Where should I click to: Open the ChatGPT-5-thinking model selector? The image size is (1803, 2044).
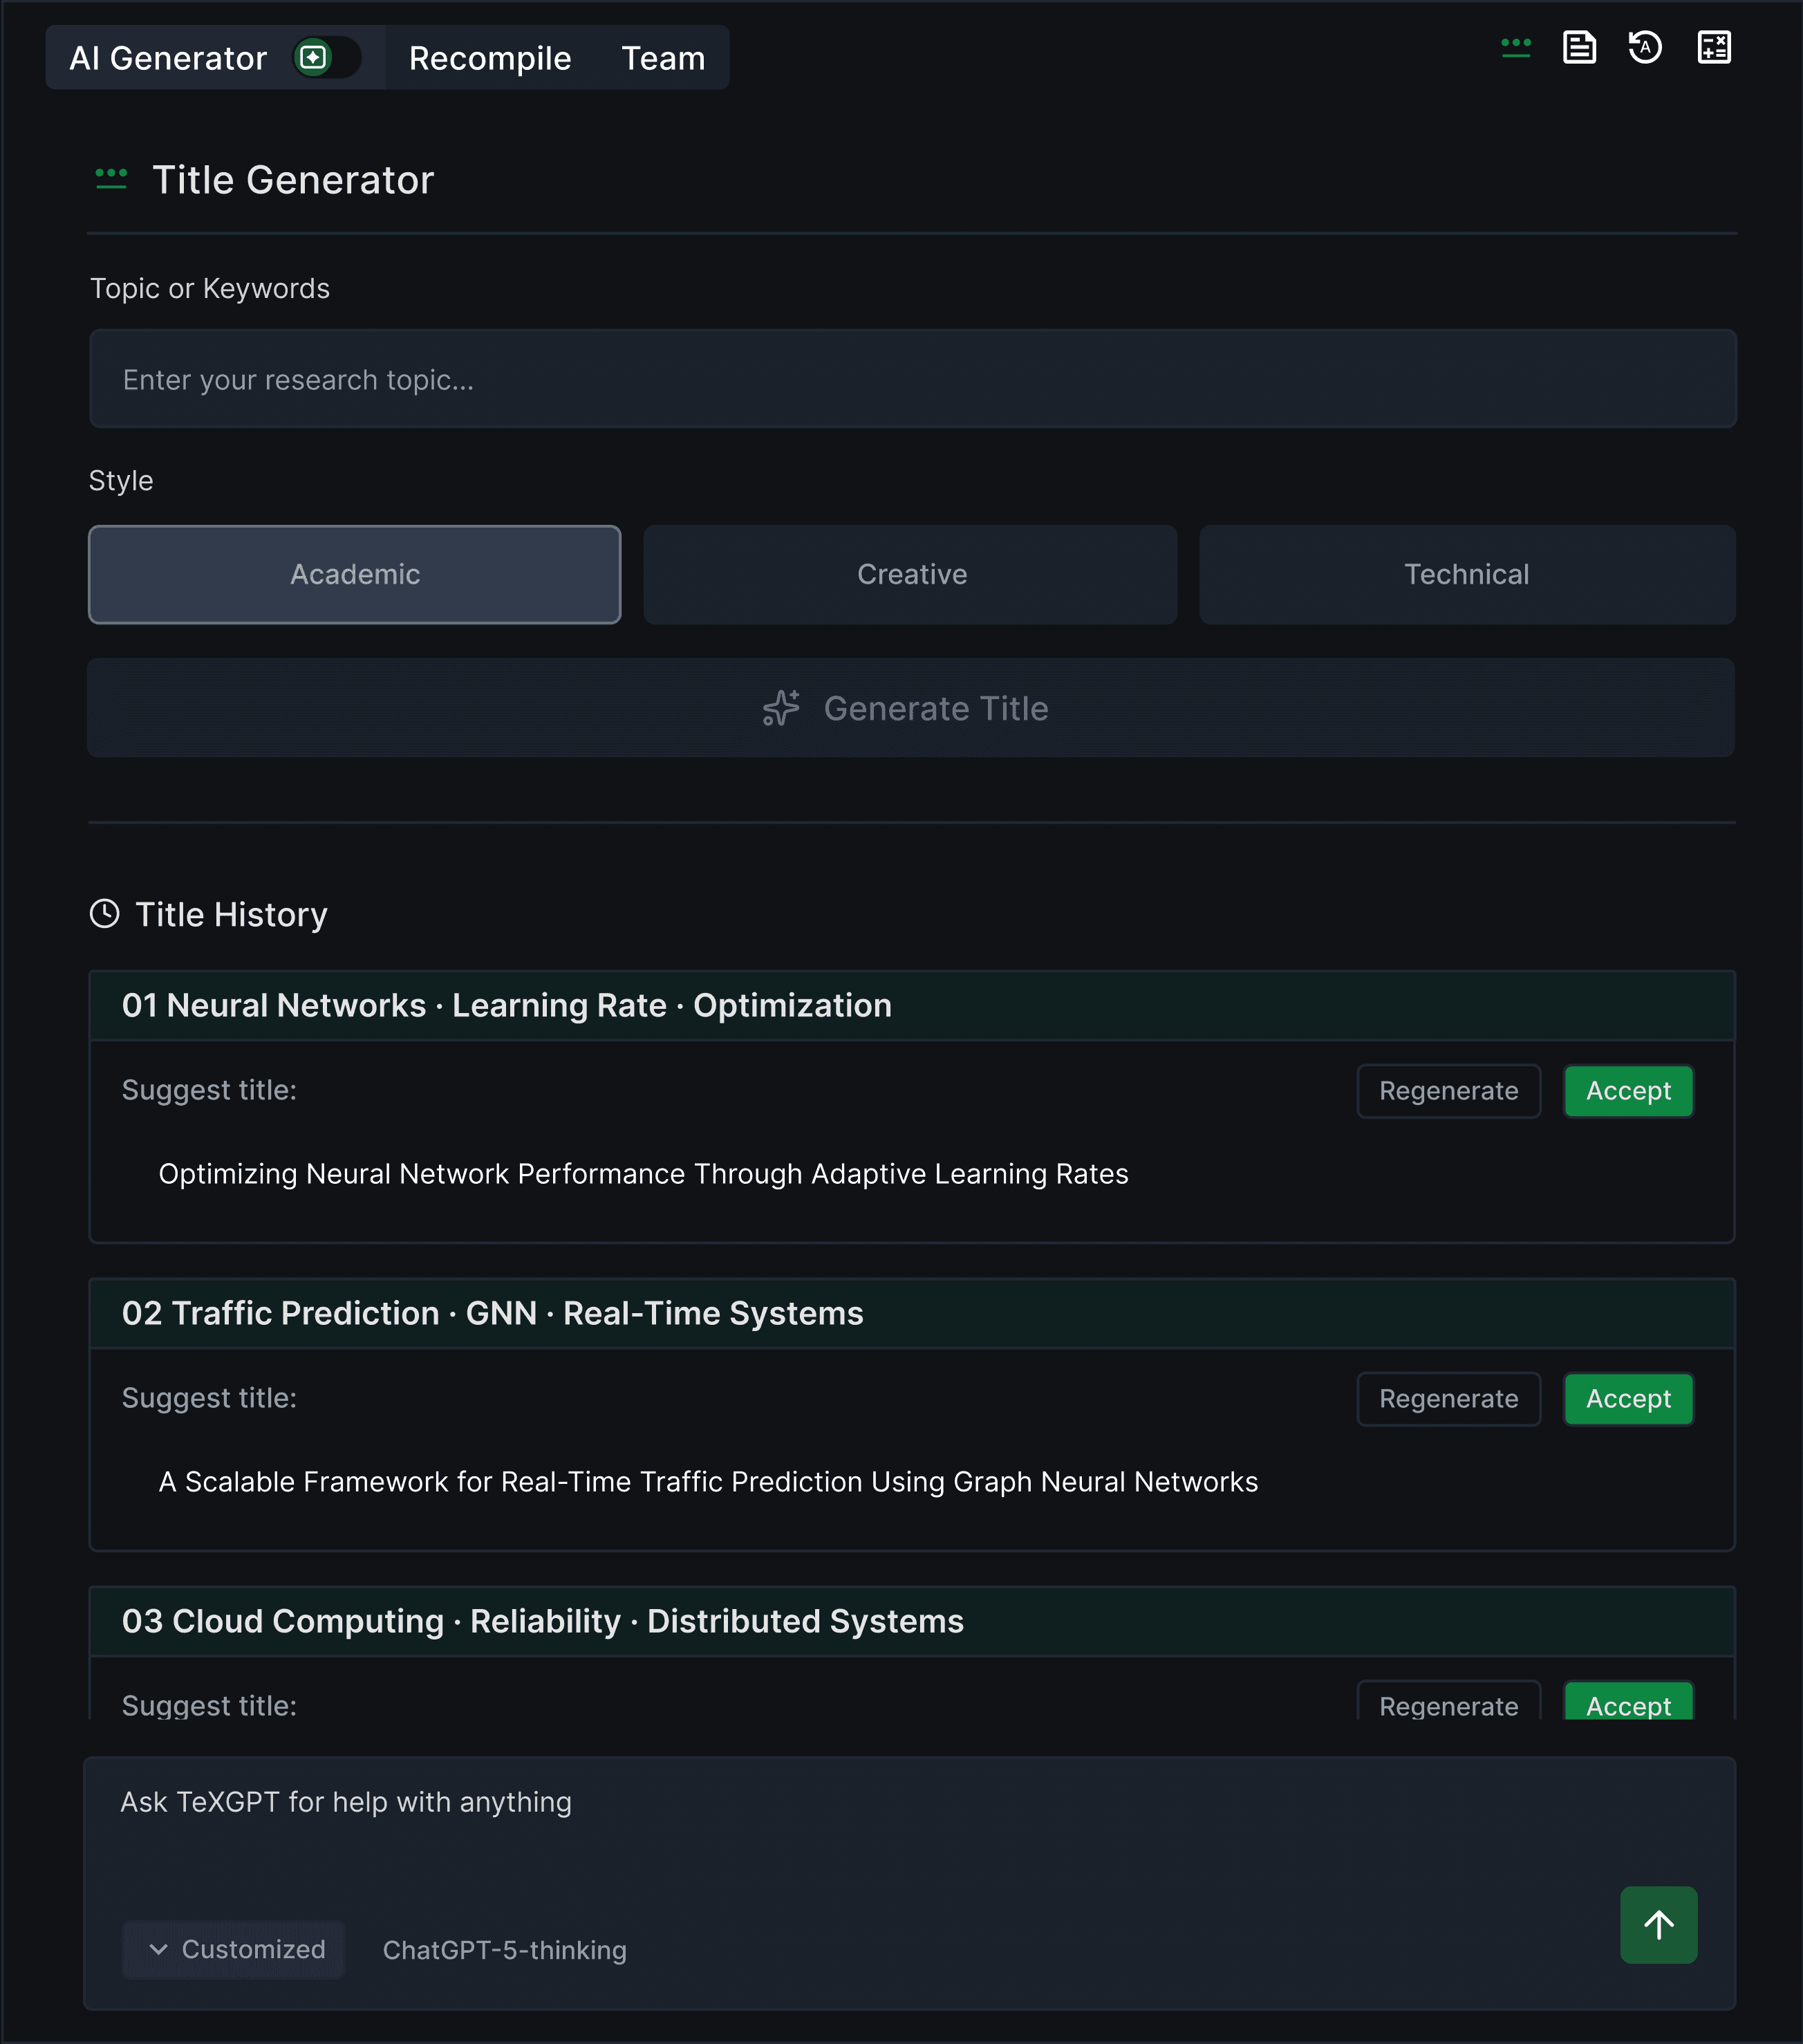[504, 1950]
